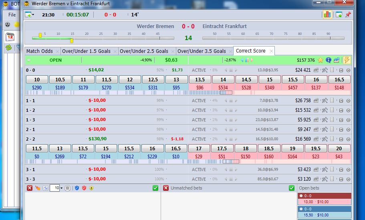The height and width of the screenshot is (220, 365).
Task: Toggle pause control on the 2 - 2 row
Action: (x=231, y=139)
